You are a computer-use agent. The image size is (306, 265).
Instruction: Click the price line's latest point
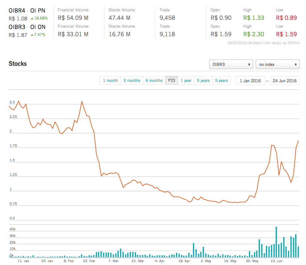pos(298,141)
